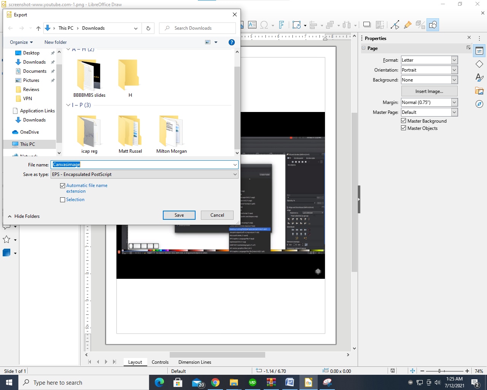Open the Arrange objects tool
The height and width of the screenshot is (390, 487).
click(330, 25)
